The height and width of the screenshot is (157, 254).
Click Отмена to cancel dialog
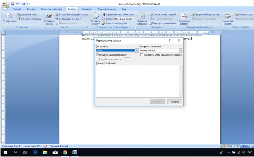click(x=174, y=102)
